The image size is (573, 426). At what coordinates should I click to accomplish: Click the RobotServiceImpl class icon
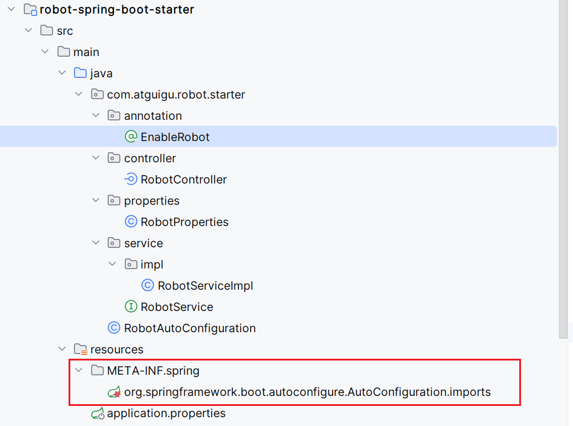[x=148, y=286]
